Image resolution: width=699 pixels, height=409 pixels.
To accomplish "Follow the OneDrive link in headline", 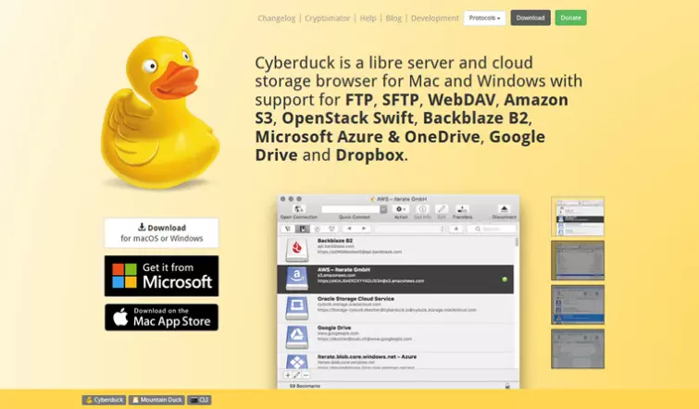I will coord(442,137).
